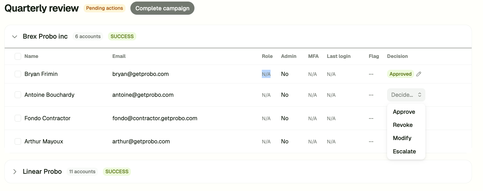The image size is (483, 191).
Task: Click the Bryan Frimin name cell
Action: pyautogui.click(x=41, y=74)
